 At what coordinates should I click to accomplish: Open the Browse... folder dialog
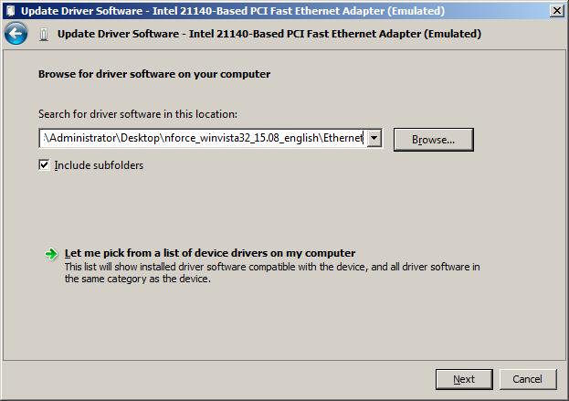coord(433,140)
